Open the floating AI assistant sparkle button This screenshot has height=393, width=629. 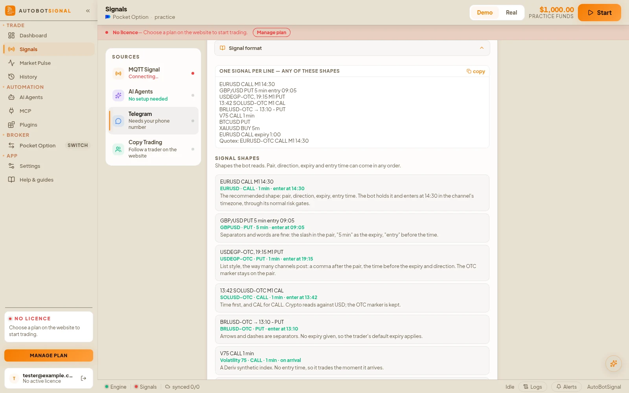pos(614,364)
